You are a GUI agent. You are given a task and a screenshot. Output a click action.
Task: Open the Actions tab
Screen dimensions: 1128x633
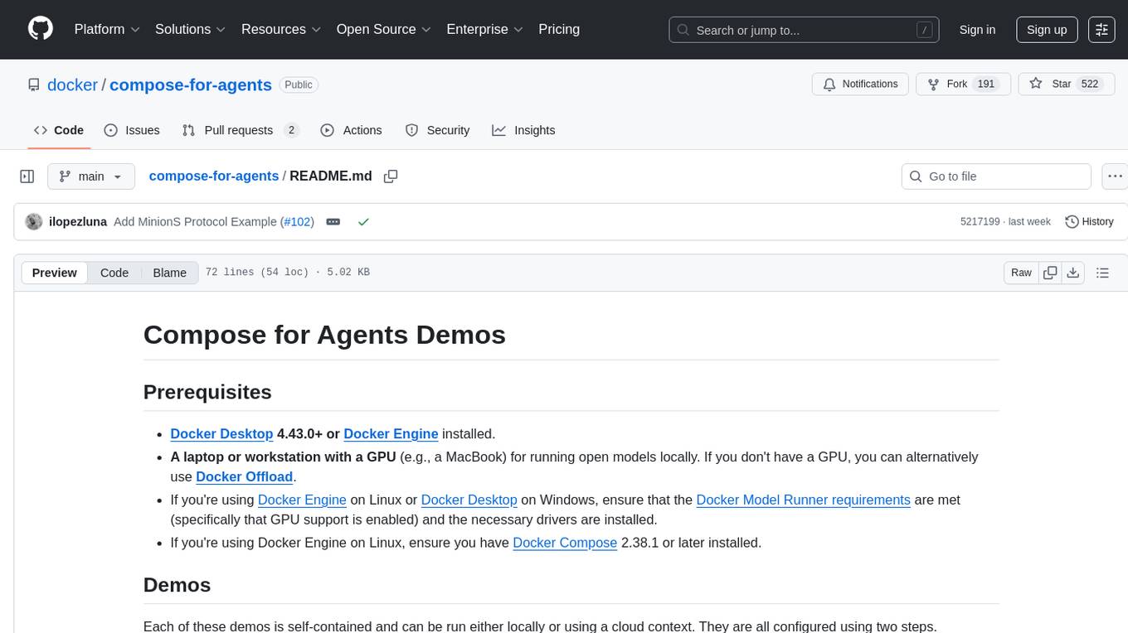(351, 130)
